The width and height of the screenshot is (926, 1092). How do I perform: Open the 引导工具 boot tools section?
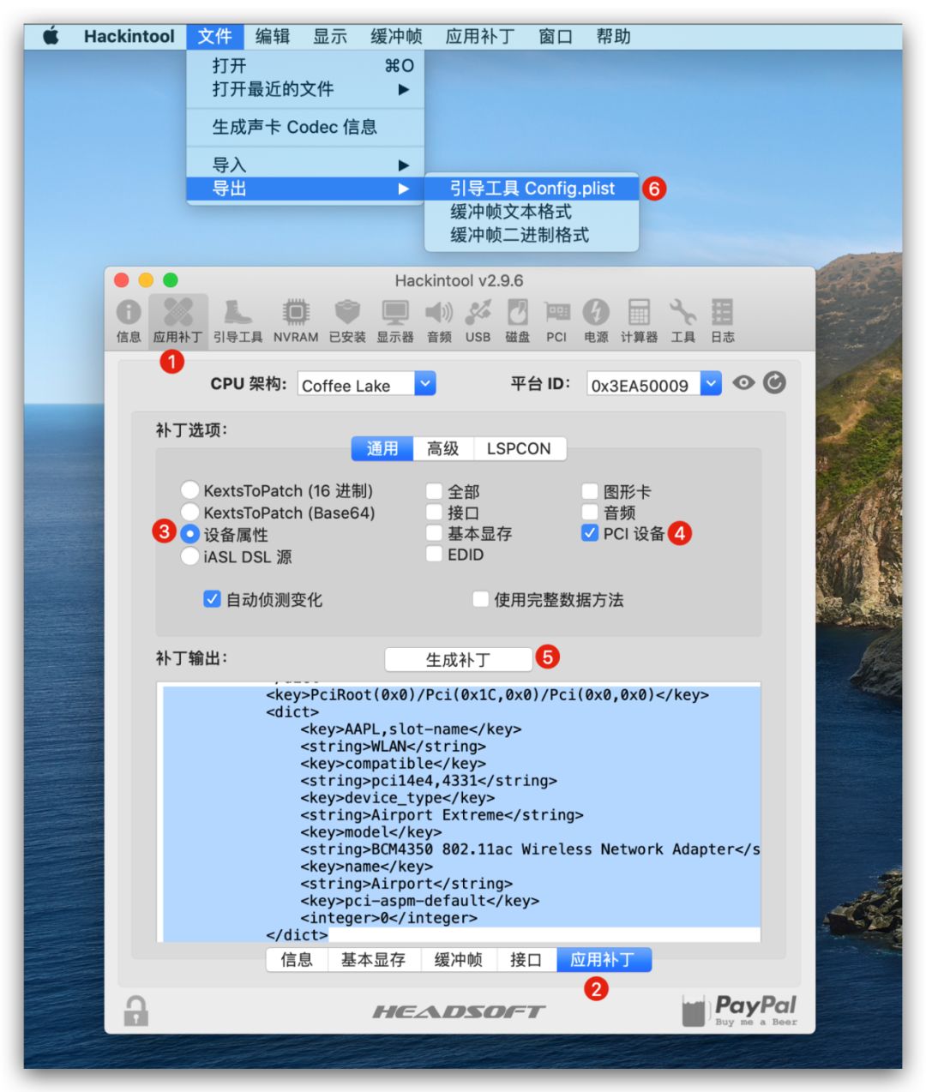coord(238,321)
